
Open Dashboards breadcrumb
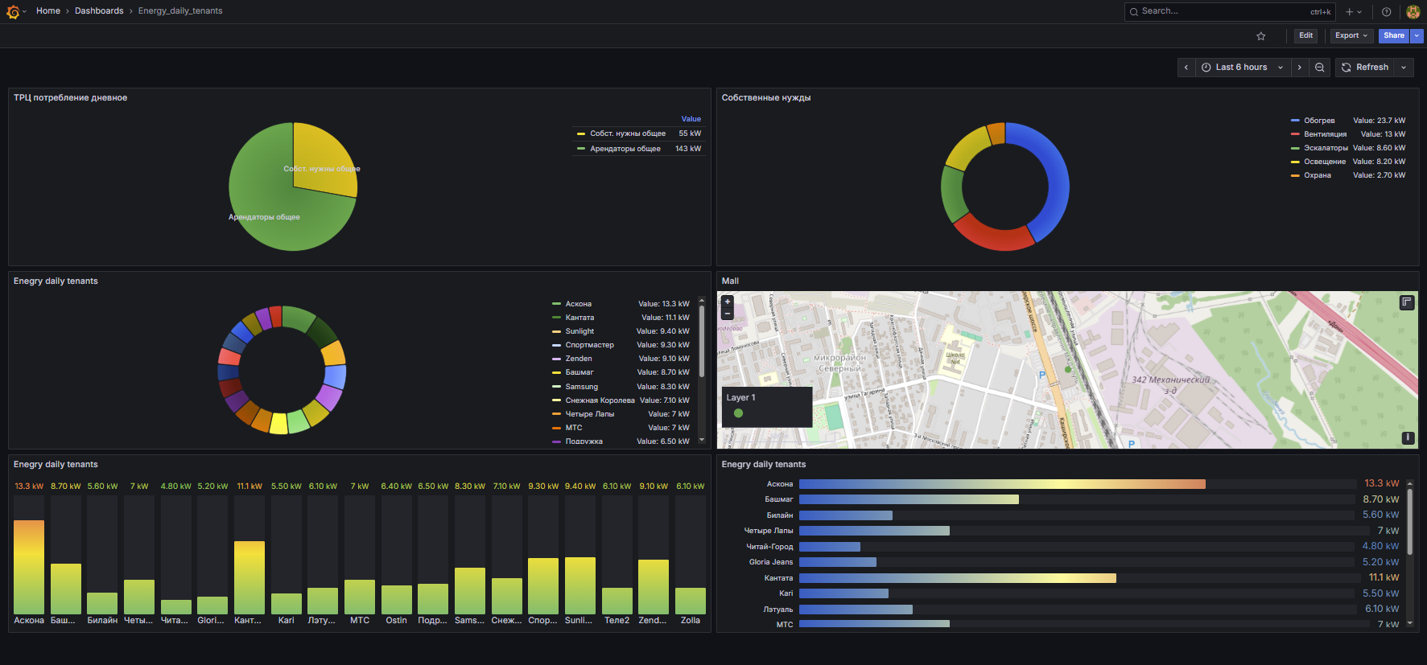[x=99, y=11]
